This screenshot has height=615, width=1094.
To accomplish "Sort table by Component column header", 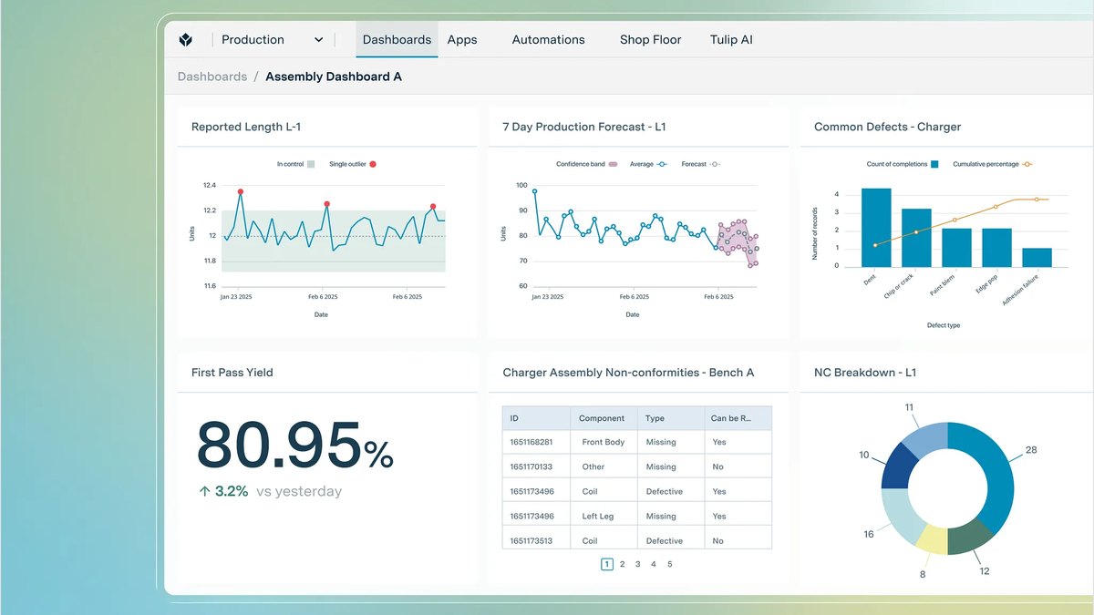I will tap(604, 418).
